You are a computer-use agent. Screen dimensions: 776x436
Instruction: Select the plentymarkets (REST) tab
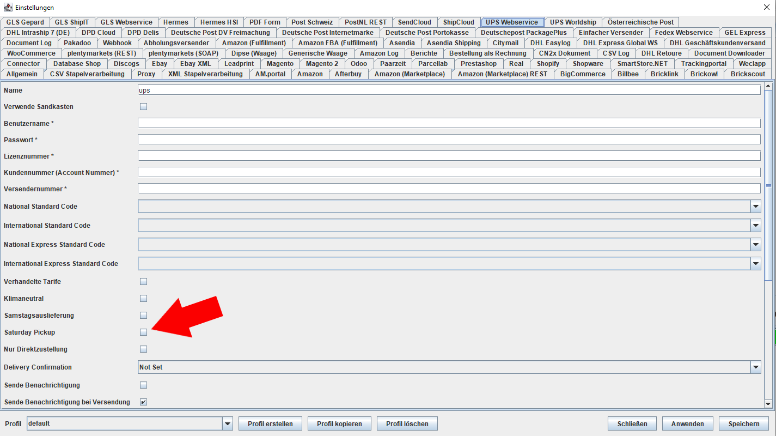(102, 53)
